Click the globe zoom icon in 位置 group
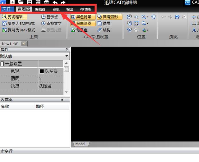The width and height of the screenshot is (199, 162). (x=144, y=30)
